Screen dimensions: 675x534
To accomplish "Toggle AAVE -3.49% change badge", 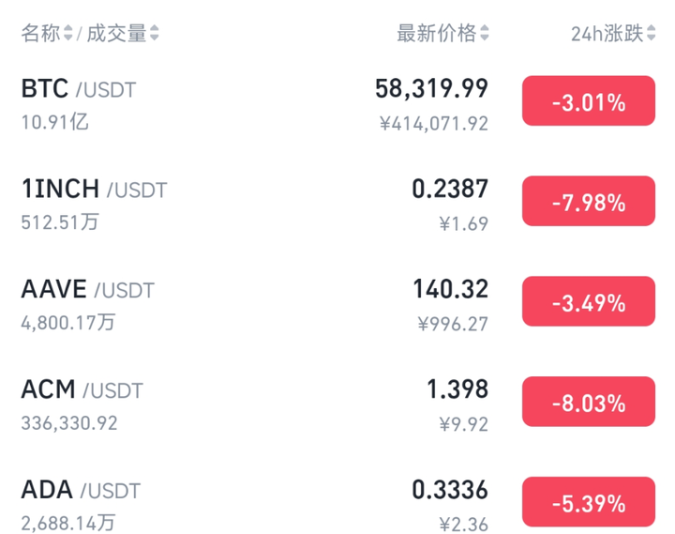I will coord(589,301).
